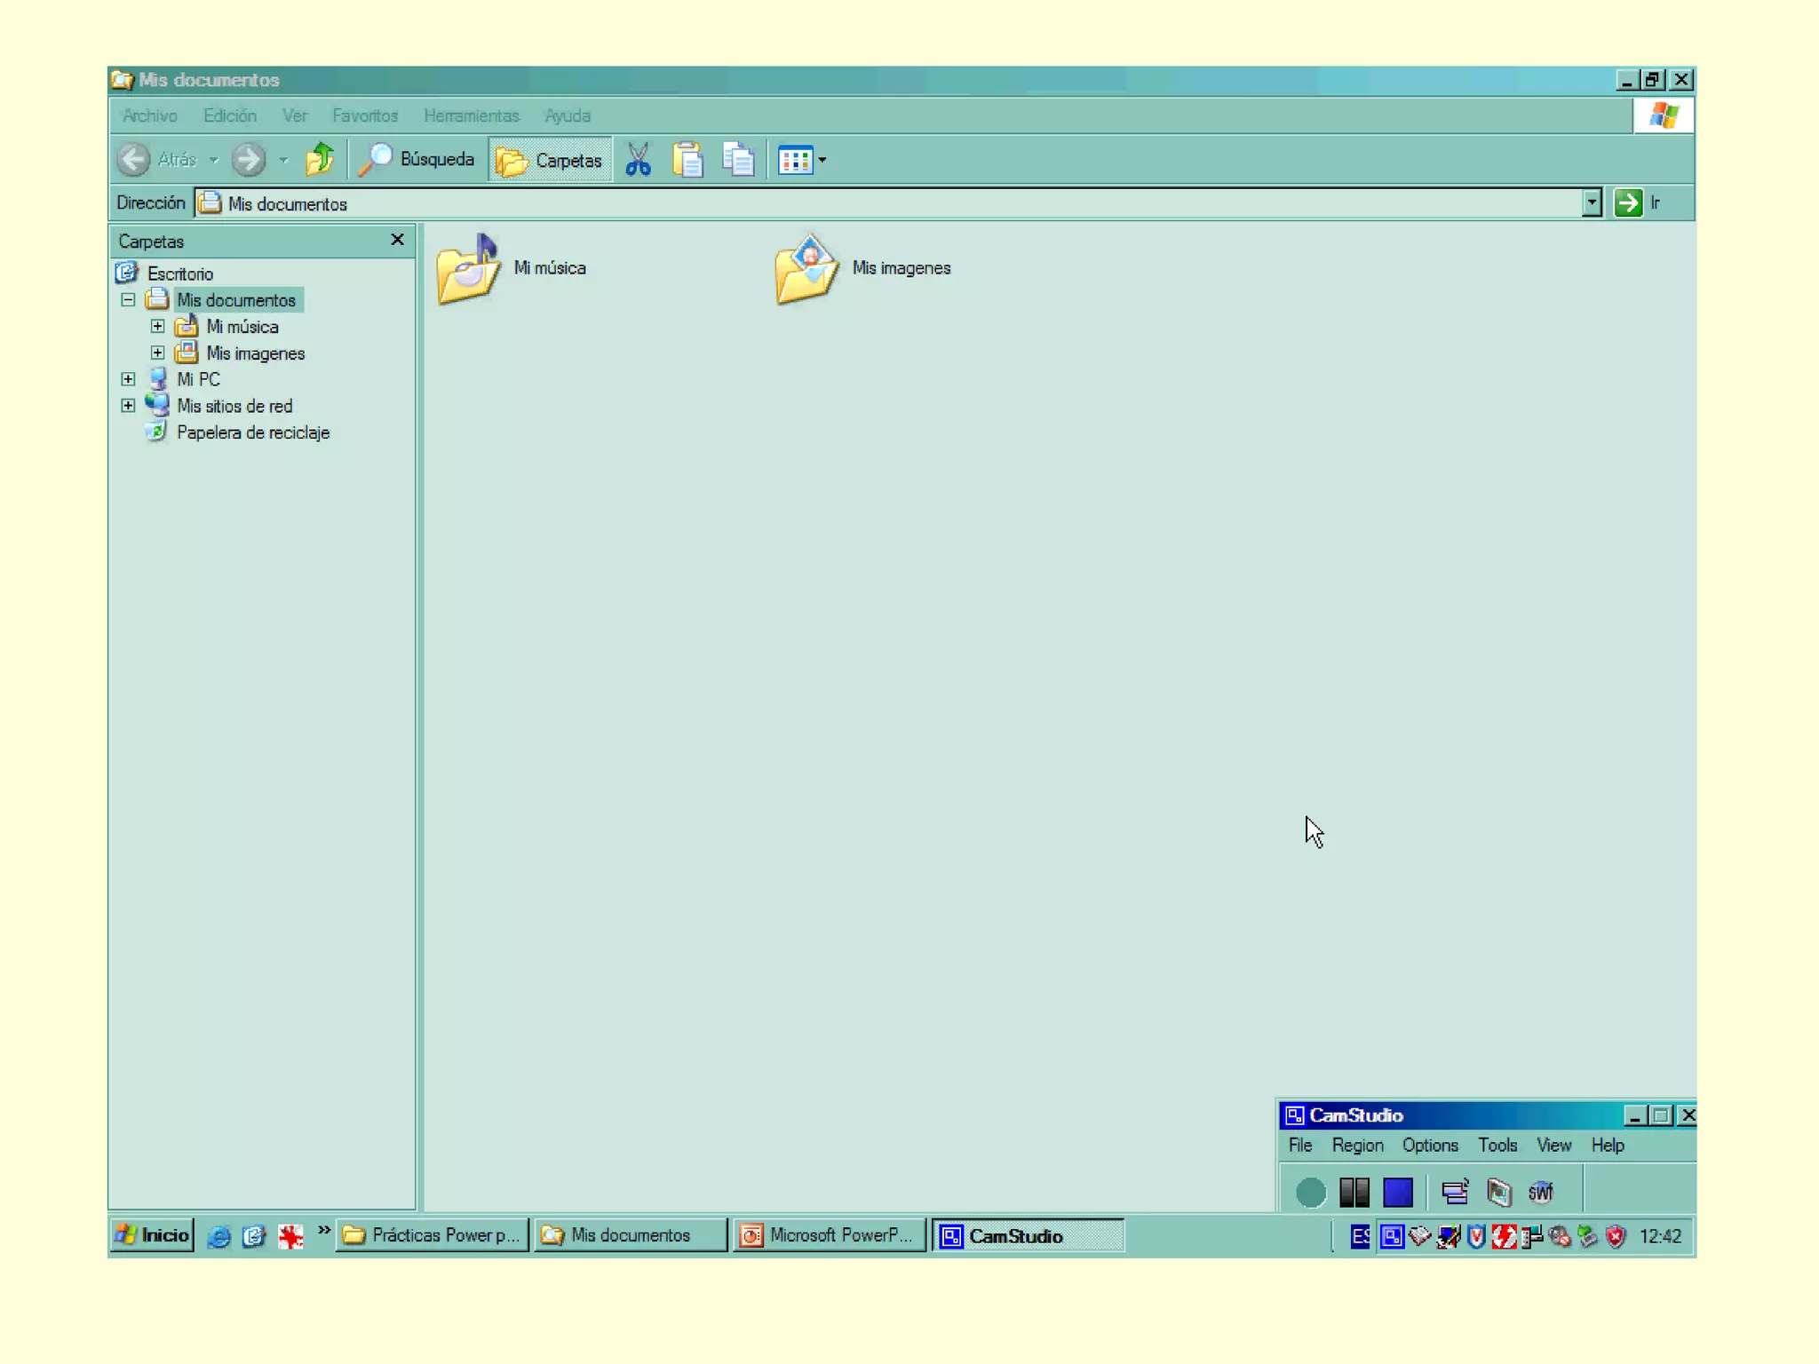Open the Herramientas menu
The height and width of the screenshot is (1364, 1819).
point(471,115)
